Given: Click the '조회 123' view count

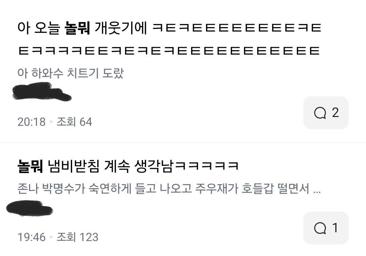Looking at the screenshot, I should (78, 237).
